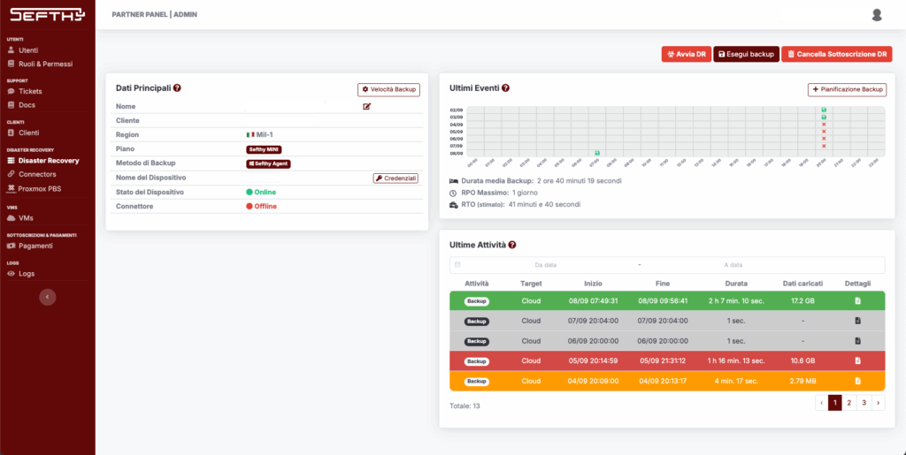
Task: Open details icon for 08/09 backup row
Action: [x=857, y=301]
